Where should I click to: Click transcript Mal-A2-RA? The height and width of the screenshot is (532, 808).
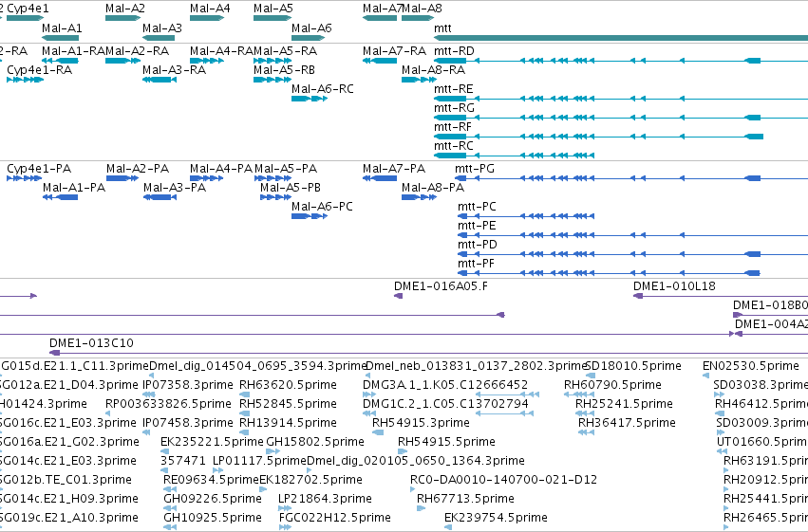pos(122,61)
